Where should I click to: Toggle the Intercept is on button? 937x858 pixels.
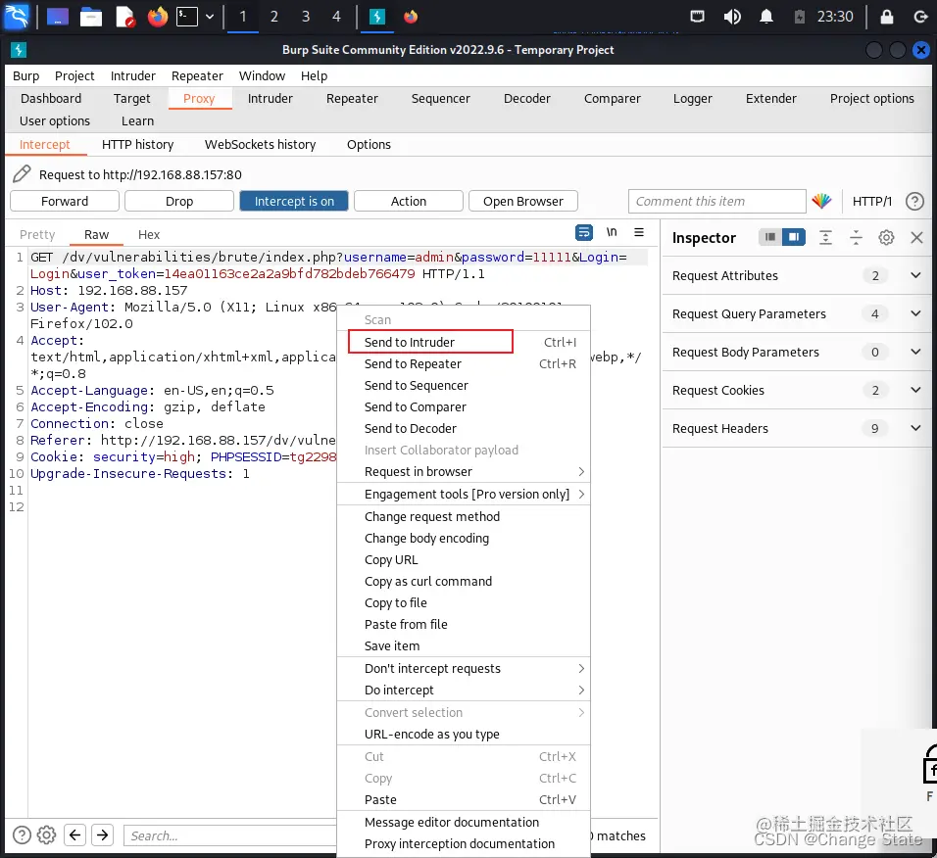[x=294, y=201]
